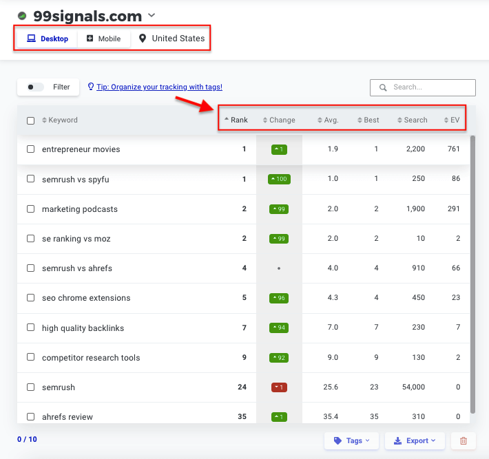Switch to the Desktop tab
The image size is (489, 459).
[x=48, y=39]
